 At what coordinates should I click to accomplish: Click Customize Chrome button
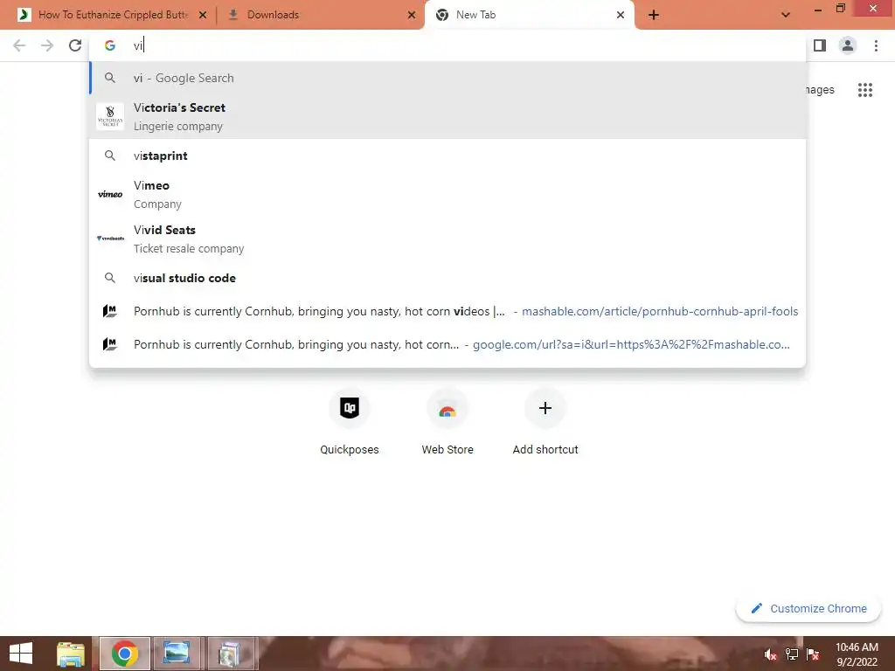click(x=808, y=609)
